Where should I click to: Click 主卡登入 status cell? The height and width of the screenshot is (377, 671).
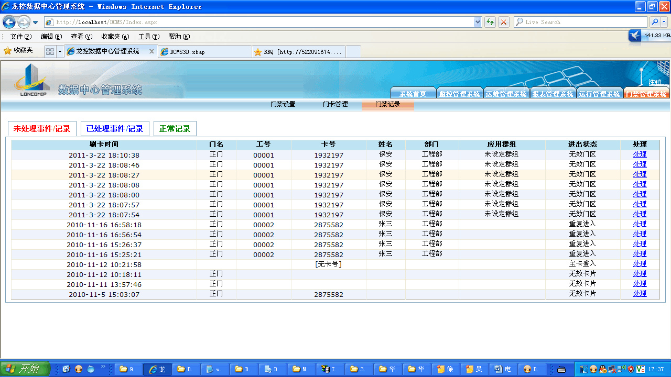pyautogui.click(x=582, y=264)
